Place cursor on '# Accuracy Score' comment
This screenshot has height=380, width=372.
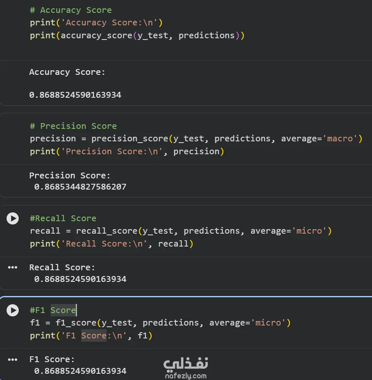[71, 10]
